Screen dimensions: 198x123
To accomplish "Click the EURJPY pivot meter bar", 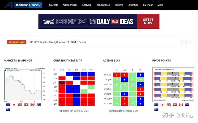I will pyautogui.click(x=173, y=79).
